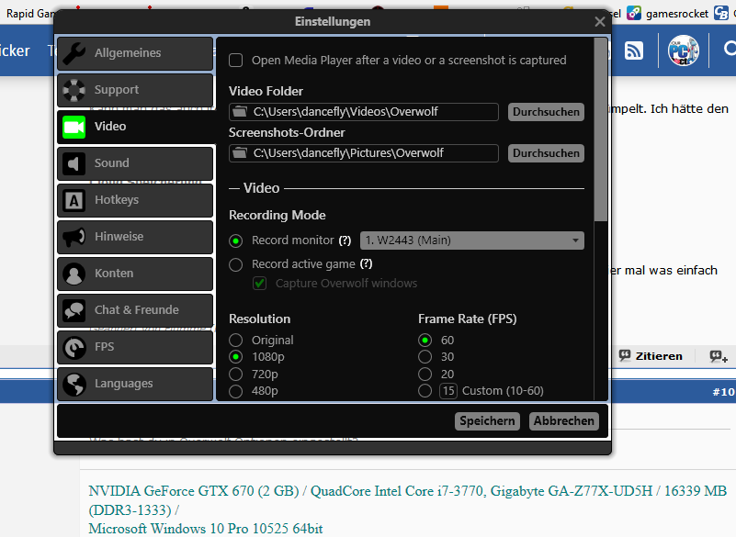Click the multi-quote icon in forum post
Image resolution: width=736 pixels, height=537 pixels.
[719, 356]
